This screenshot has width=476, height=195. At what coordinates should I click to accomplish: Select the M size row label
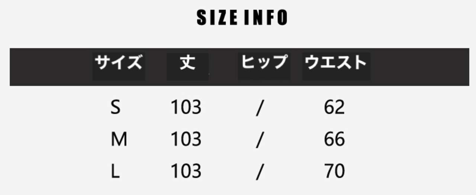click(119, 140)
